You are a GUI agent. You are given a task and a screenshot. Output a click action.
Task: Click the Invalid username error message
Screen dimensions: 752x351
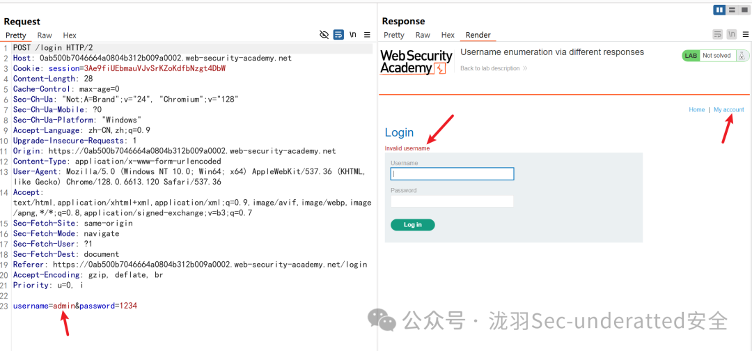pyautogui.click(x=407, y=148)
